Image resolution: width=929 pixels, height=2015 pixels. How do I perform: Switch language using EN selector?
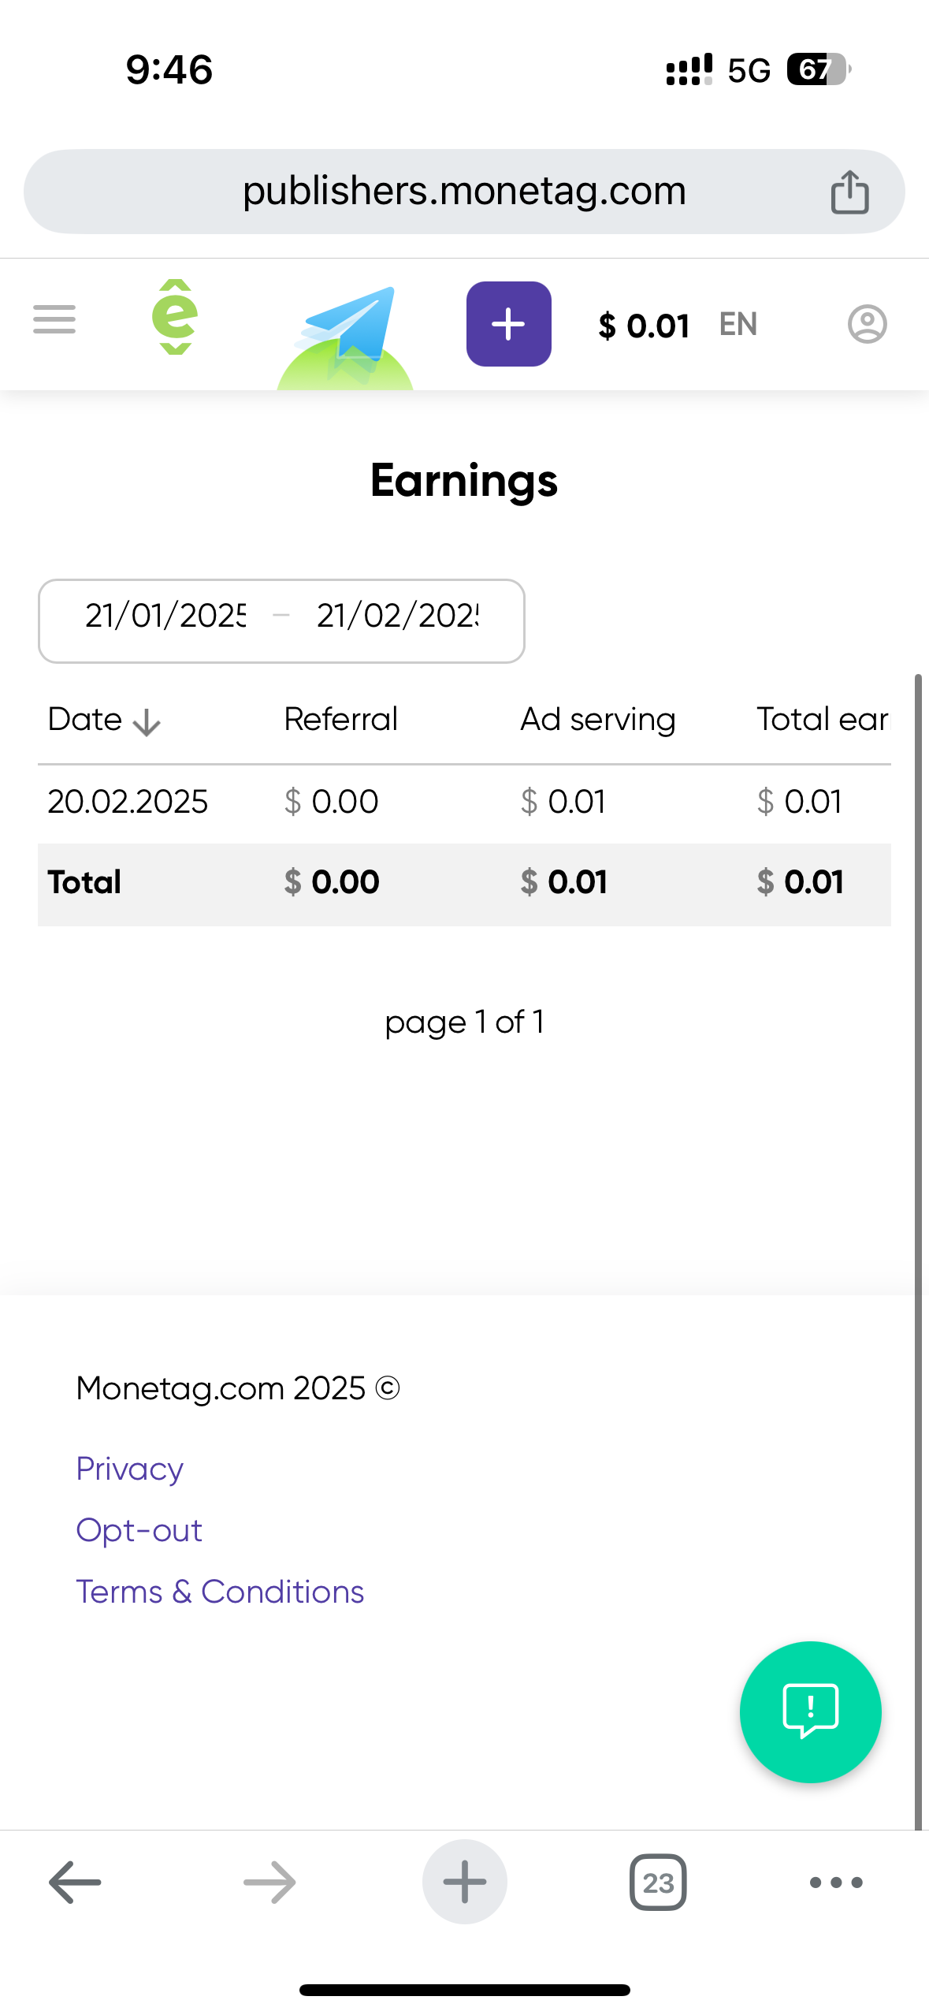(738, 324)
